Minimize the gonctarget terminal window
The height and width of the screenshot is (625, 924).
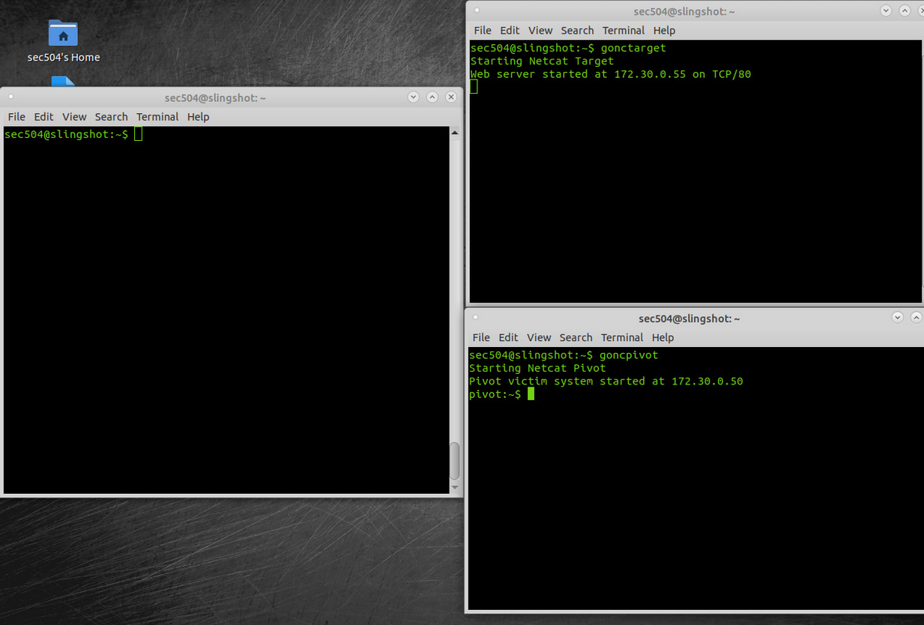[x=886, y=10]
